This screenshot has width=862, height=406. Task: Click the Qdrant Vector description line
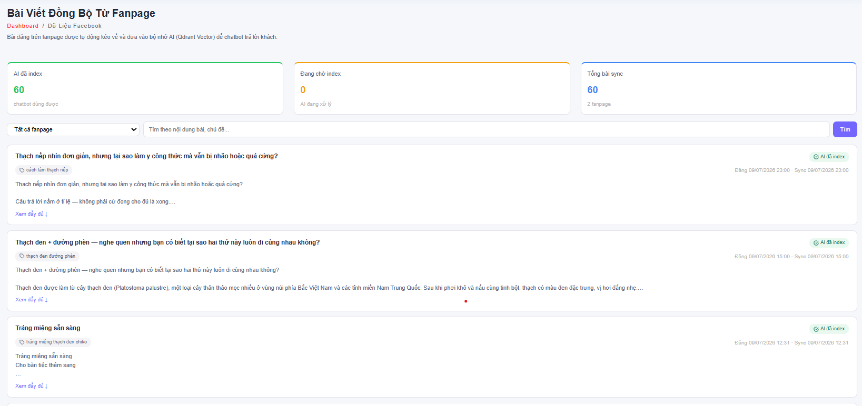point(142,37)
